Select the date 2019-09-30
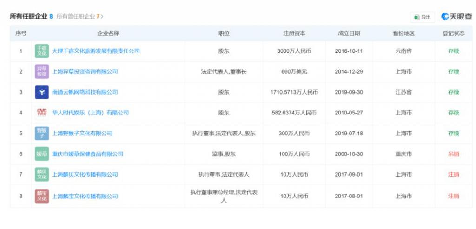 click(x=349, y=92)
